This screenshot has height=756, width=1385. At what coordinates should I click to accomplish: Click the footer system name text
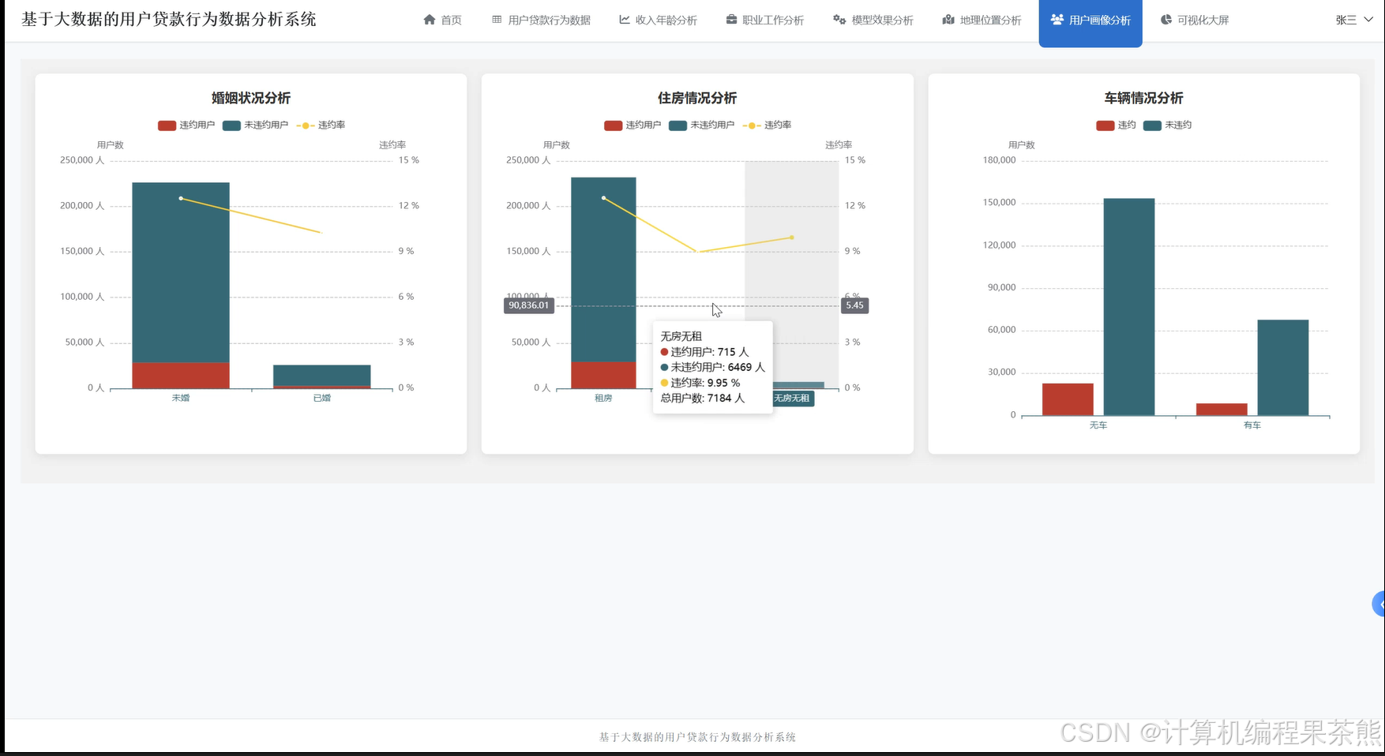click(697, 737)
